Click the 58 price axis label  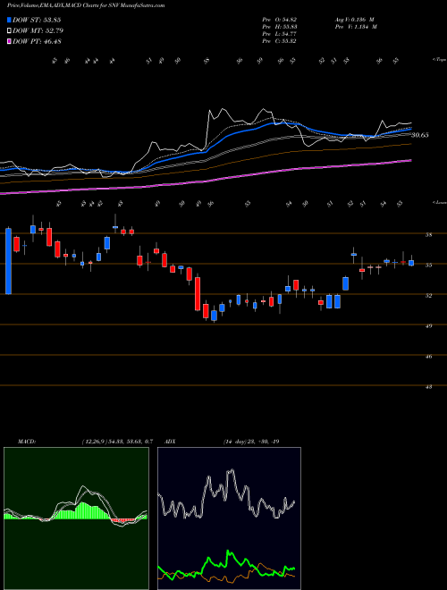pyautogui.click(x=429, y=234)
